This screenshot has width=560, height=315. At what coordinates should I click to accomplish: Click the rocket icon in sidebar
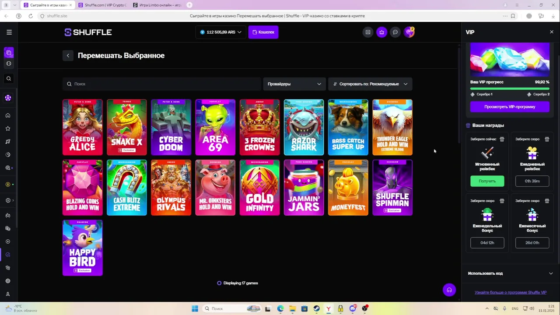(8, 142)
